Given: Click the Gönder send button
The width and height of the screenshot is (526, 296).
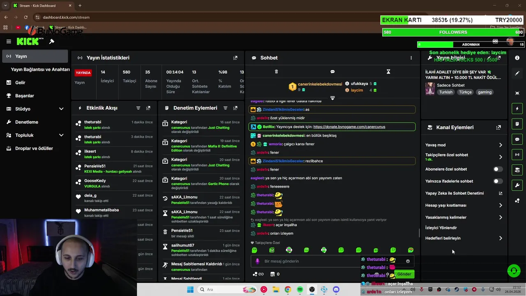Looking at the screenshot, I should pyautogui.click(x=404, y=274).
